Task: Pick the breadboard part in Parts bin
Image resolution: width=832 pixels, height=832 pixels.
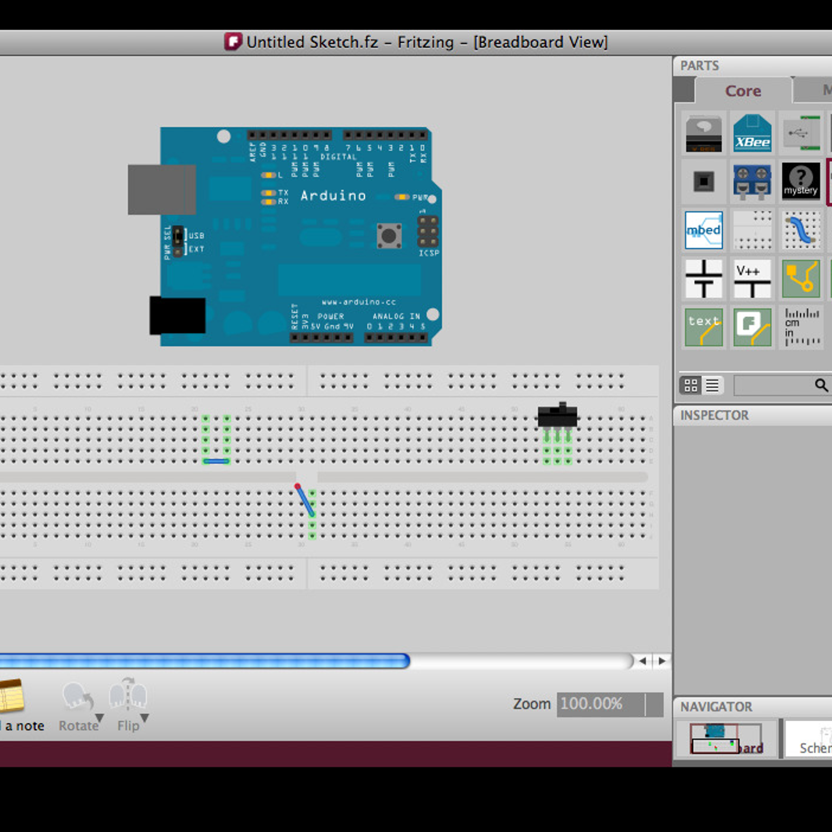Action: [x=752, y=230]
